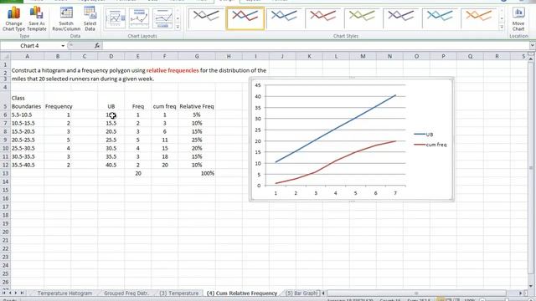Click into the formula bar
This screenshot has height=301, width=536.
(315, 45)
